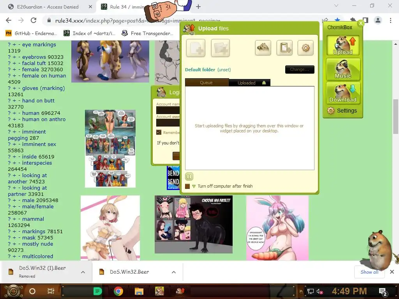This screenshot has height=299, width=399.
Task: Click the page vertical scrollbar thumb
Action: point(395,116)
